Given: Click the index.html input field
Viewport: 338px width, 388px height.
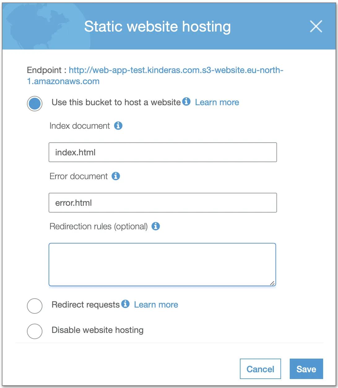Looking at the screenshot, I should tap(162, 152).
